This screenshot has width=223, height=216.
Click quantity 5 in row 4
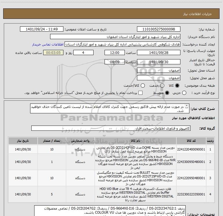click(52, 194)
